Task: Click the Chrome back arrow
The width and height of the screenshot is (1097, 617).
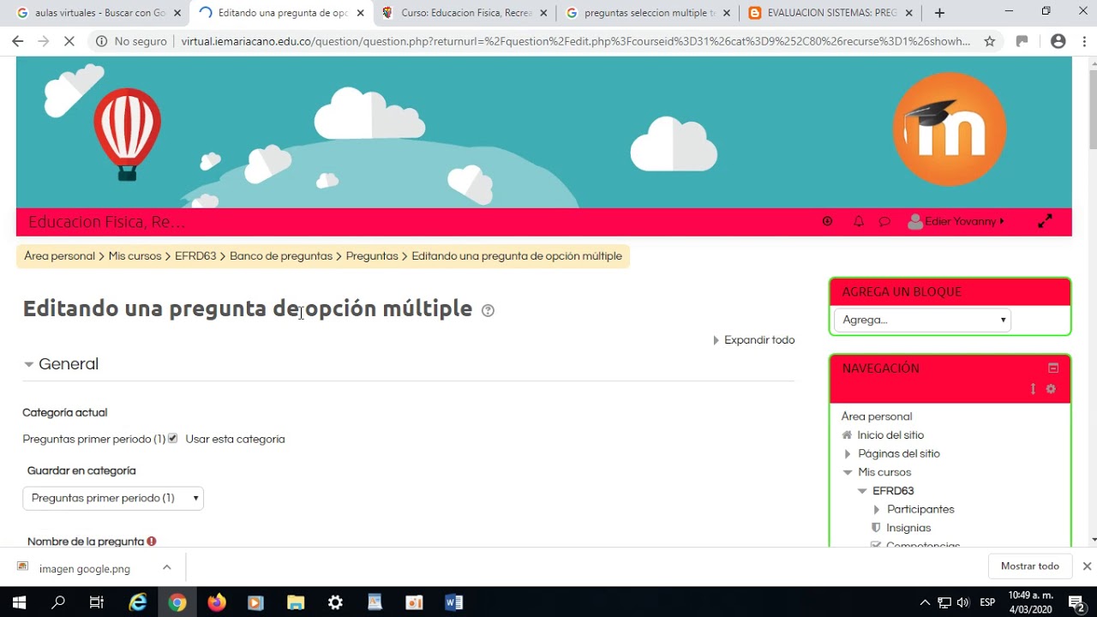Action: (17, 41)
